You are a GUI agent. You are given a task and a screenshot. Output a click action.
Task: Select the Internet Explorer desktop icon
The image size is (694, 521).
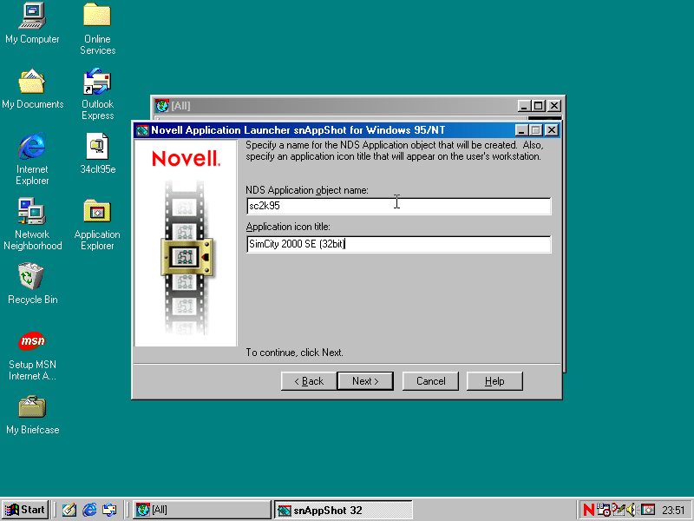point(32,146)
